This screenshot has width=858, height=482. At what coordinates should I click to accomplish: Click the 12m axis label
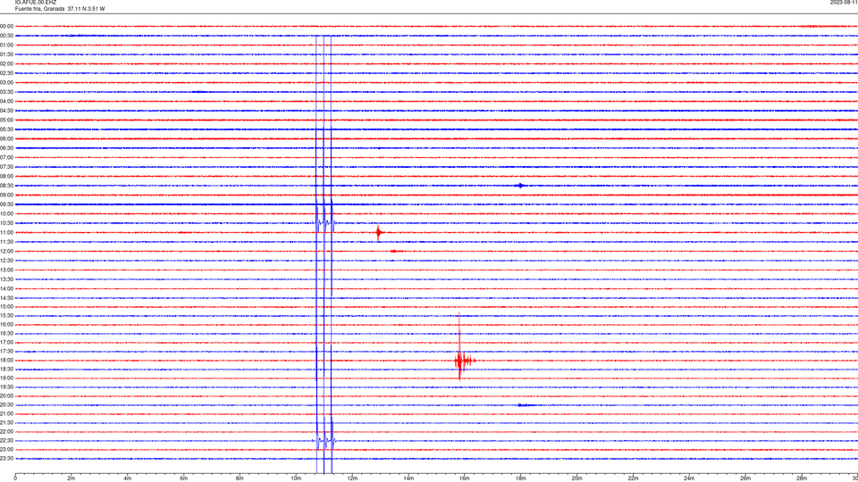(352, 478)
